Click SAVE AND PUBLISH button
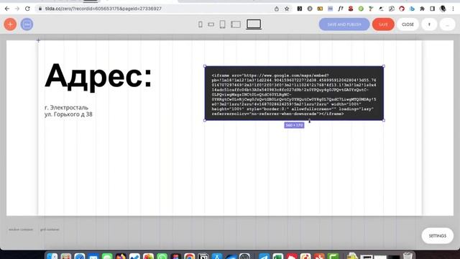 344,24
